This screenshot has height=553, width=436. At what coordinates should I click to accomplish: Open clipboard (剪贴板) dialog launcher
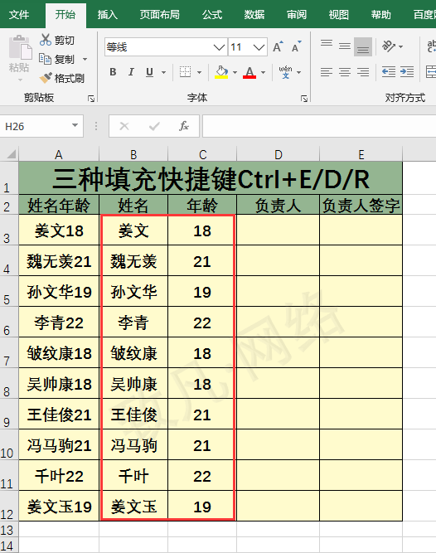click(91, 99)
